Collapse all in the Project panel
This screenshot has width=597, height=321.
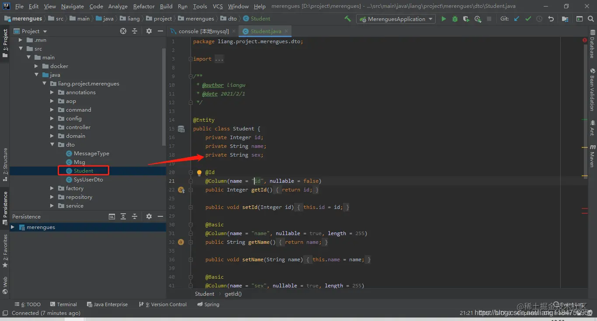(135, 31)
